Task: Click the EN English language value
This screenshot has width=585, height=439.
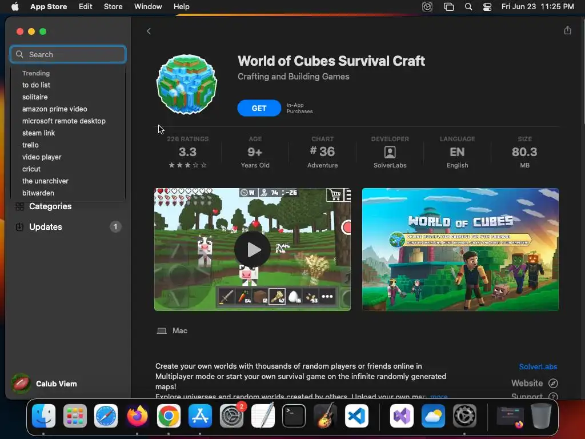Action: [457, 152]
